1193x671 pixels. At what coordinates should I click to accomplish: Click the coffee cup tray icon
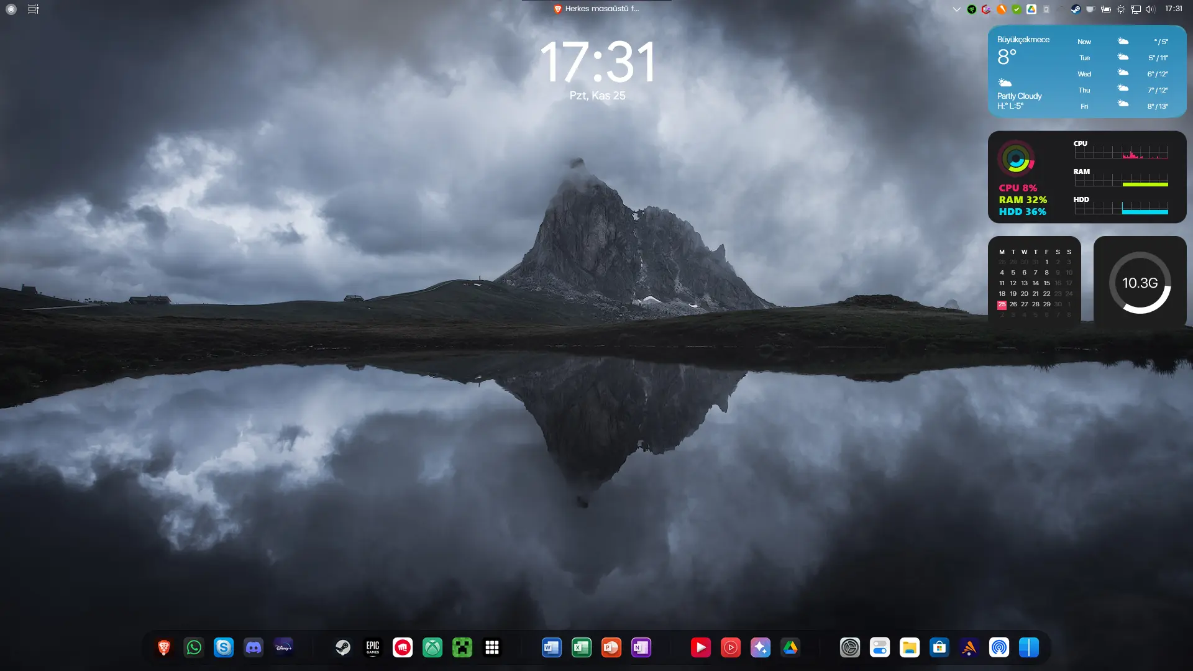click(x=1090, y=9)
